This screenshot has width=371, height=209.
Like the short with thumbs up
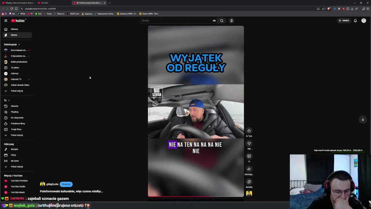249,131
